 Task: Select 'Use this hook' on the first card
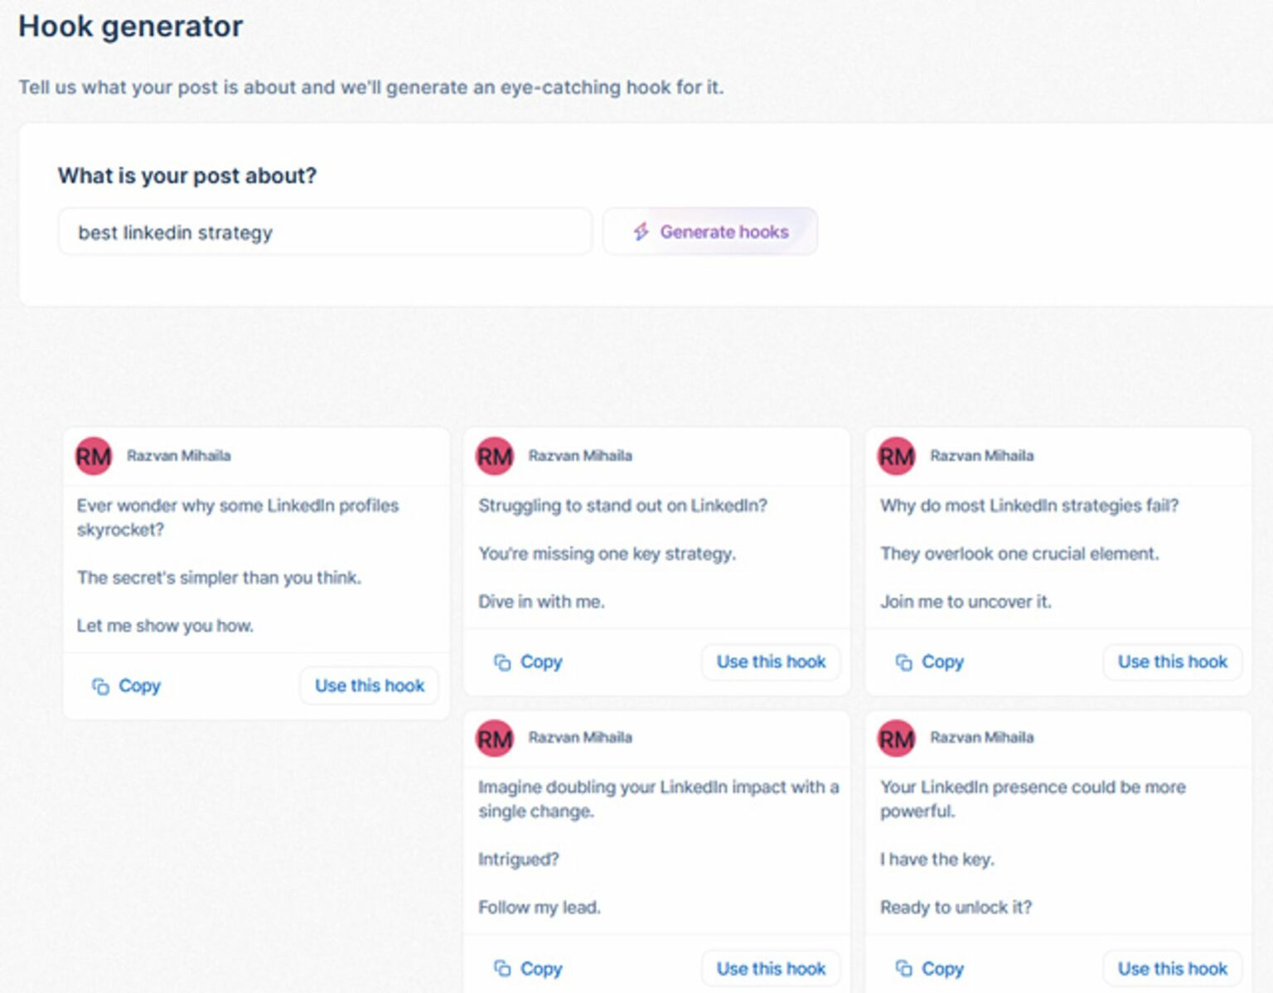click(x=369, y=685)
